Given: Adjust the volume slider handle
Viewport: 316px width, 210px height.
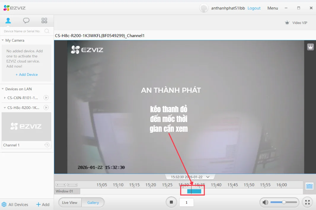Looking at the screenshot, I should [284, 202].
